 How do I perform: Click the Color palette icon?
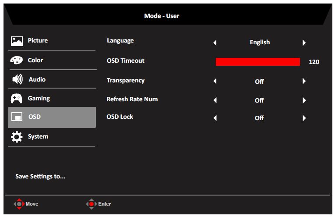tap(17, 60)
